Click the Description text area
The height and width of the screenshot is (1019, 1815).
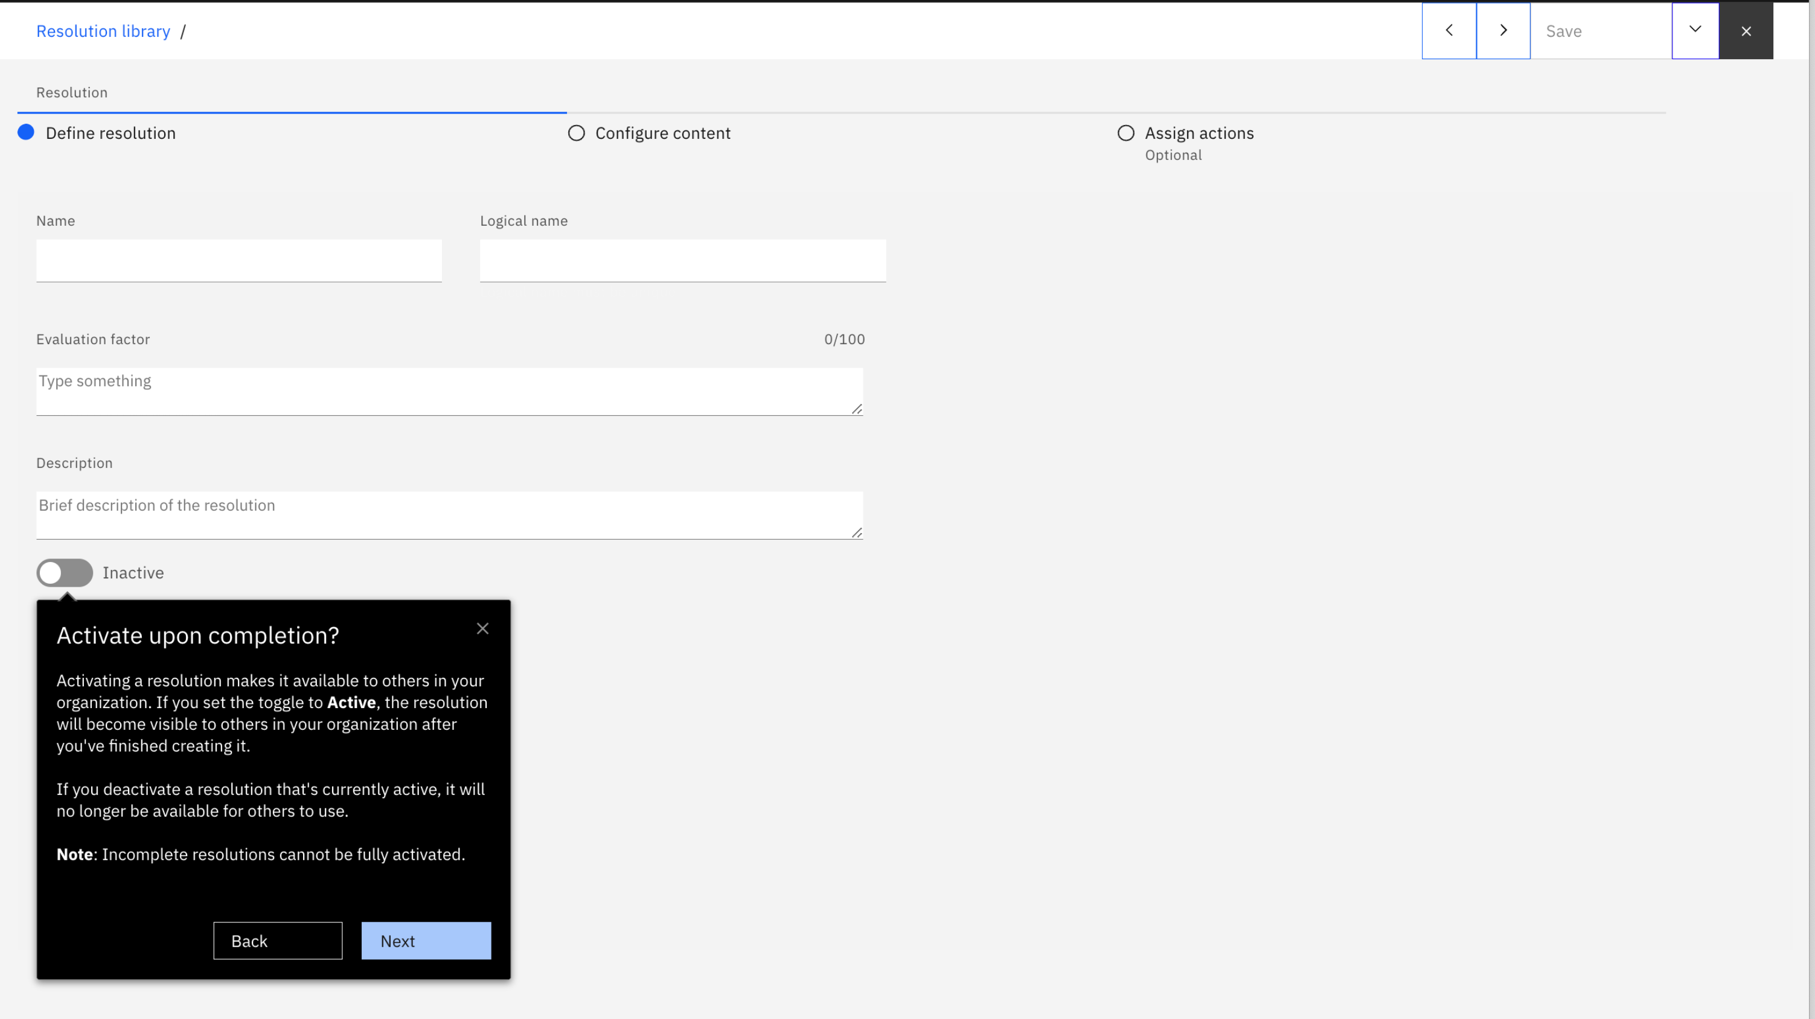coord(449,515)
